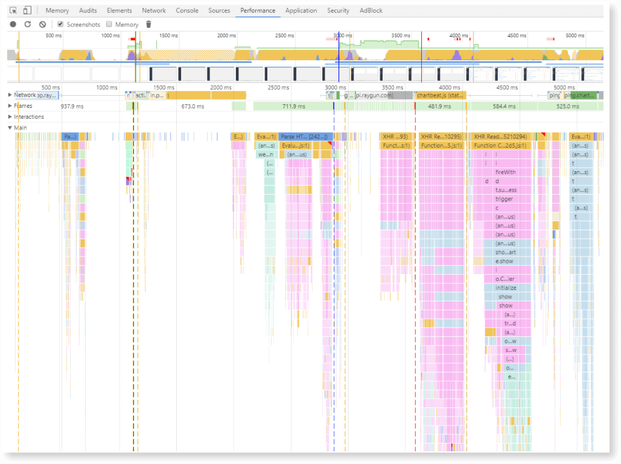Switch to the Elements tab
Viewport: 621px width, 464px height.
click(x=119, y=10)
